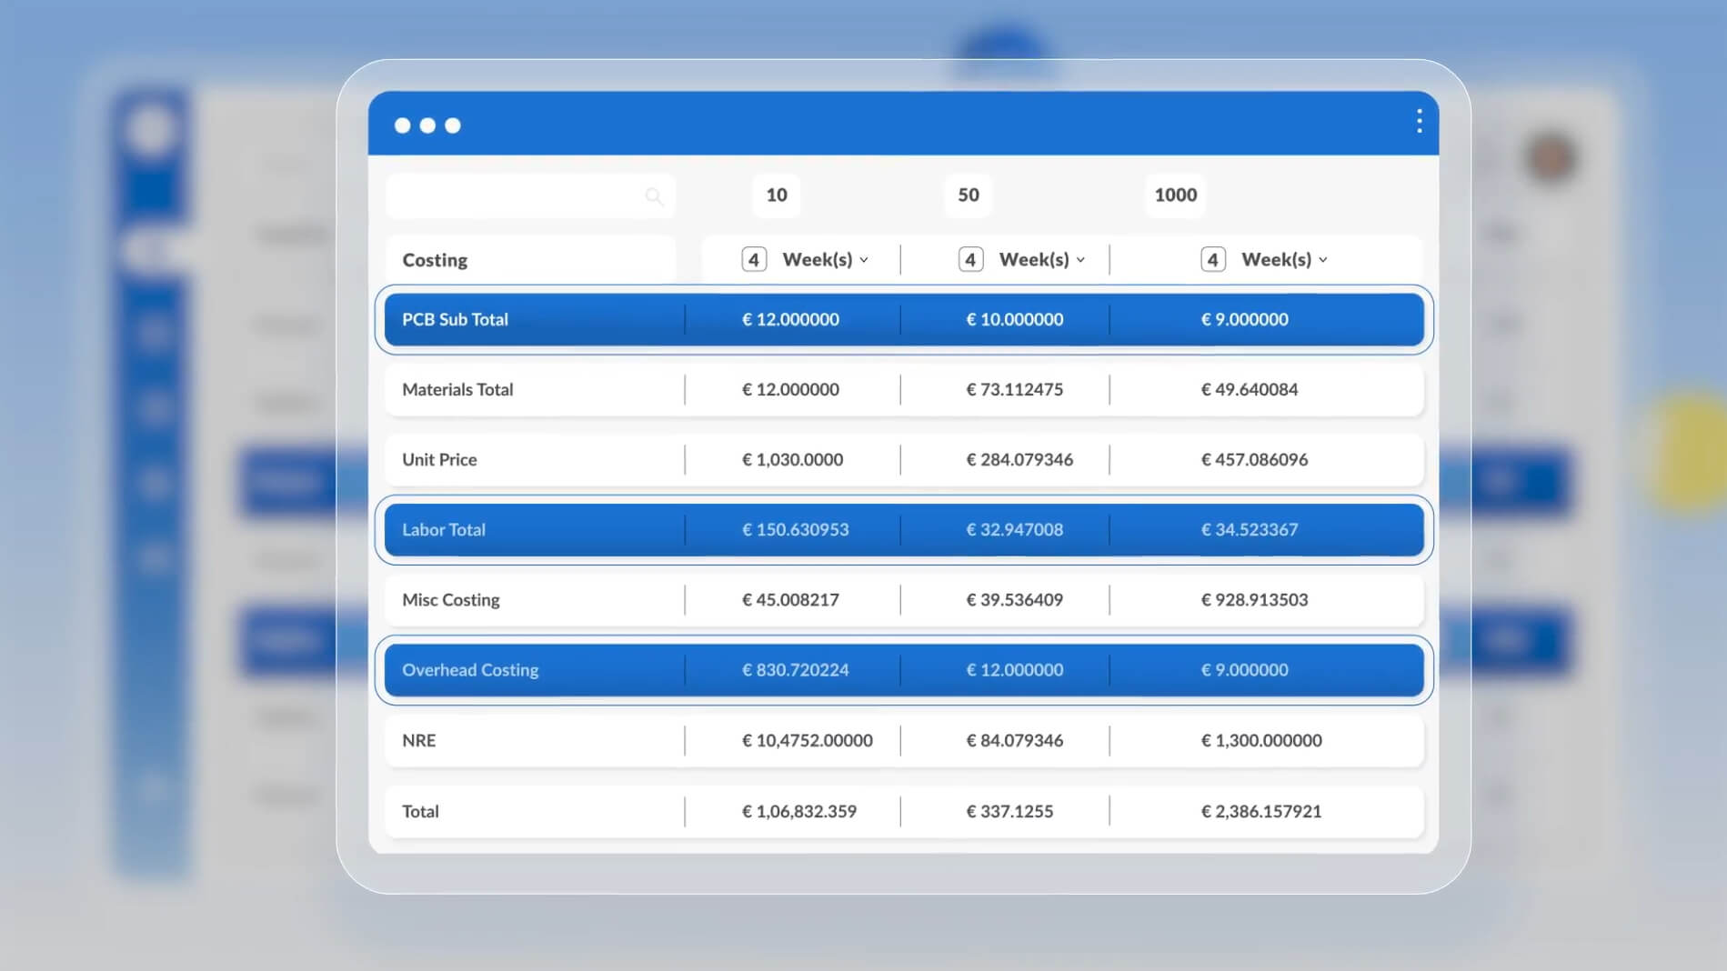Click lead time number 4 for quantity 10

[x=754, y=260]
